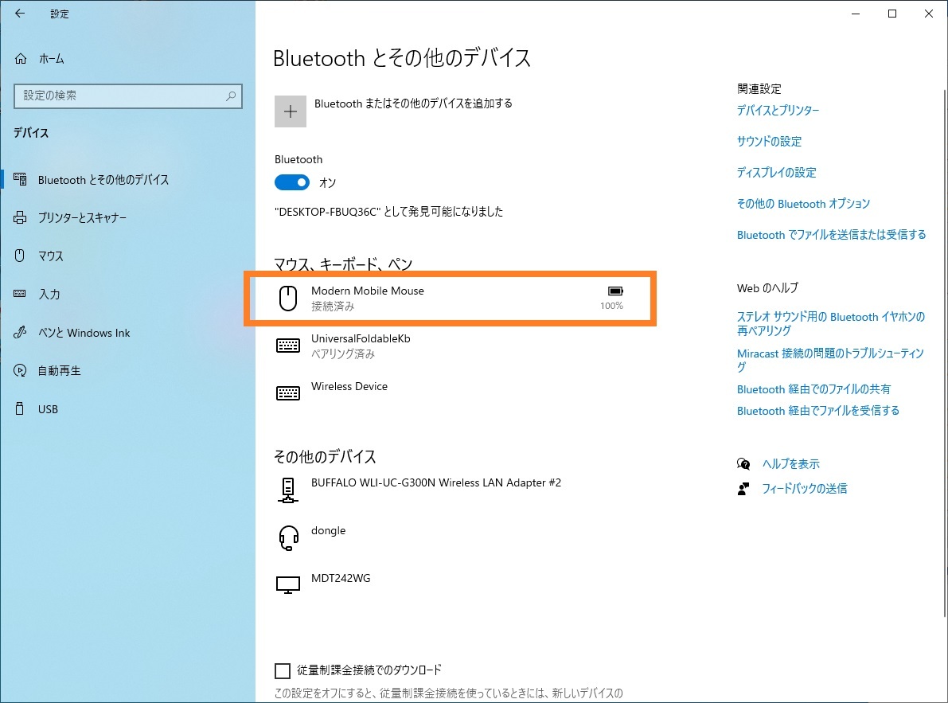948x703 pixels.
Task: Click the Modern Mobile Mouse device icon
Action: point(288,298)
